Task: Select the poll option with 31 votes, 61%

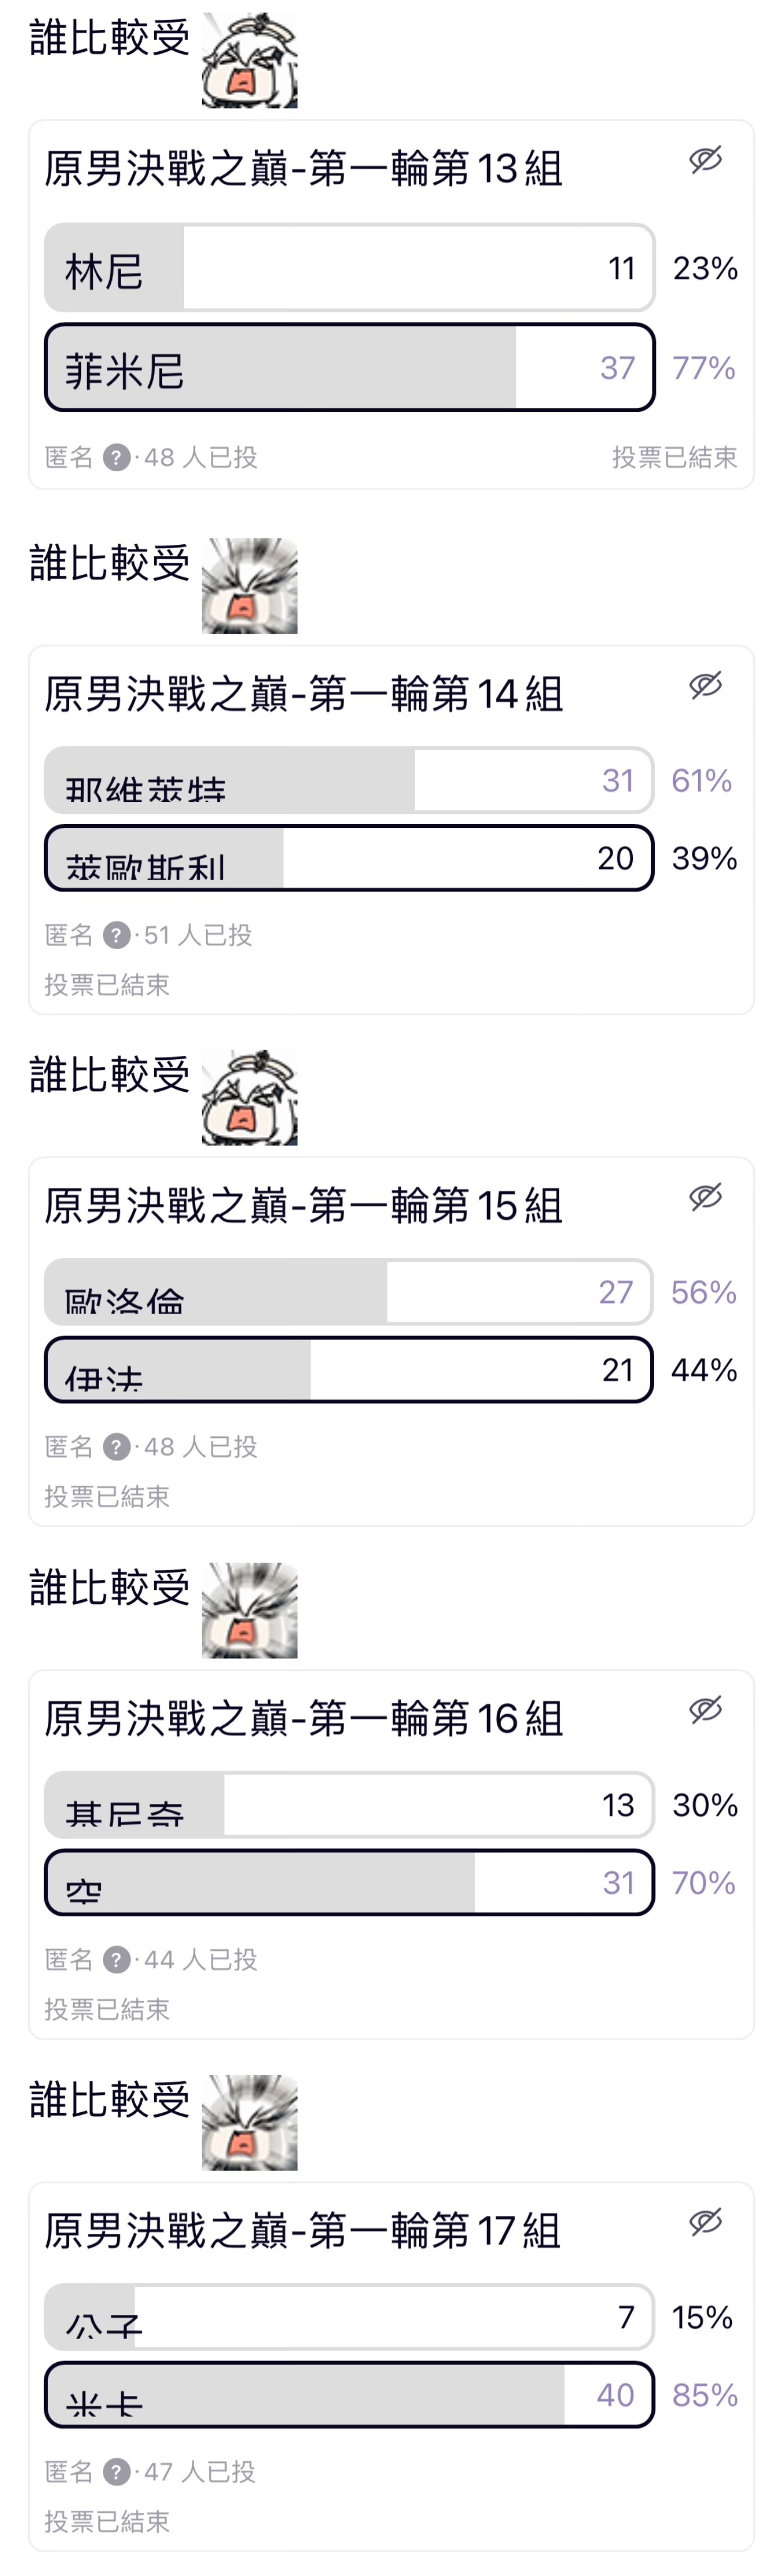Action: [349, 780]
